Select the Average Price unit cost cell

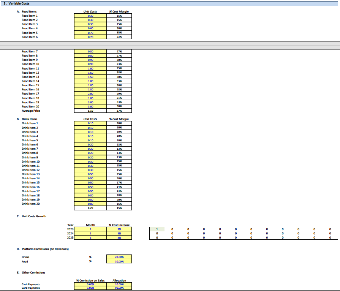click(90, 111)
